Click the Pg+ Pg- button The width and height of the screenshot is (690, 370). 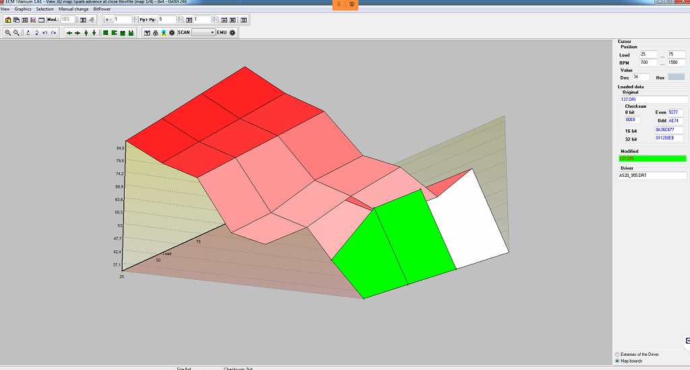pos(148,20)
